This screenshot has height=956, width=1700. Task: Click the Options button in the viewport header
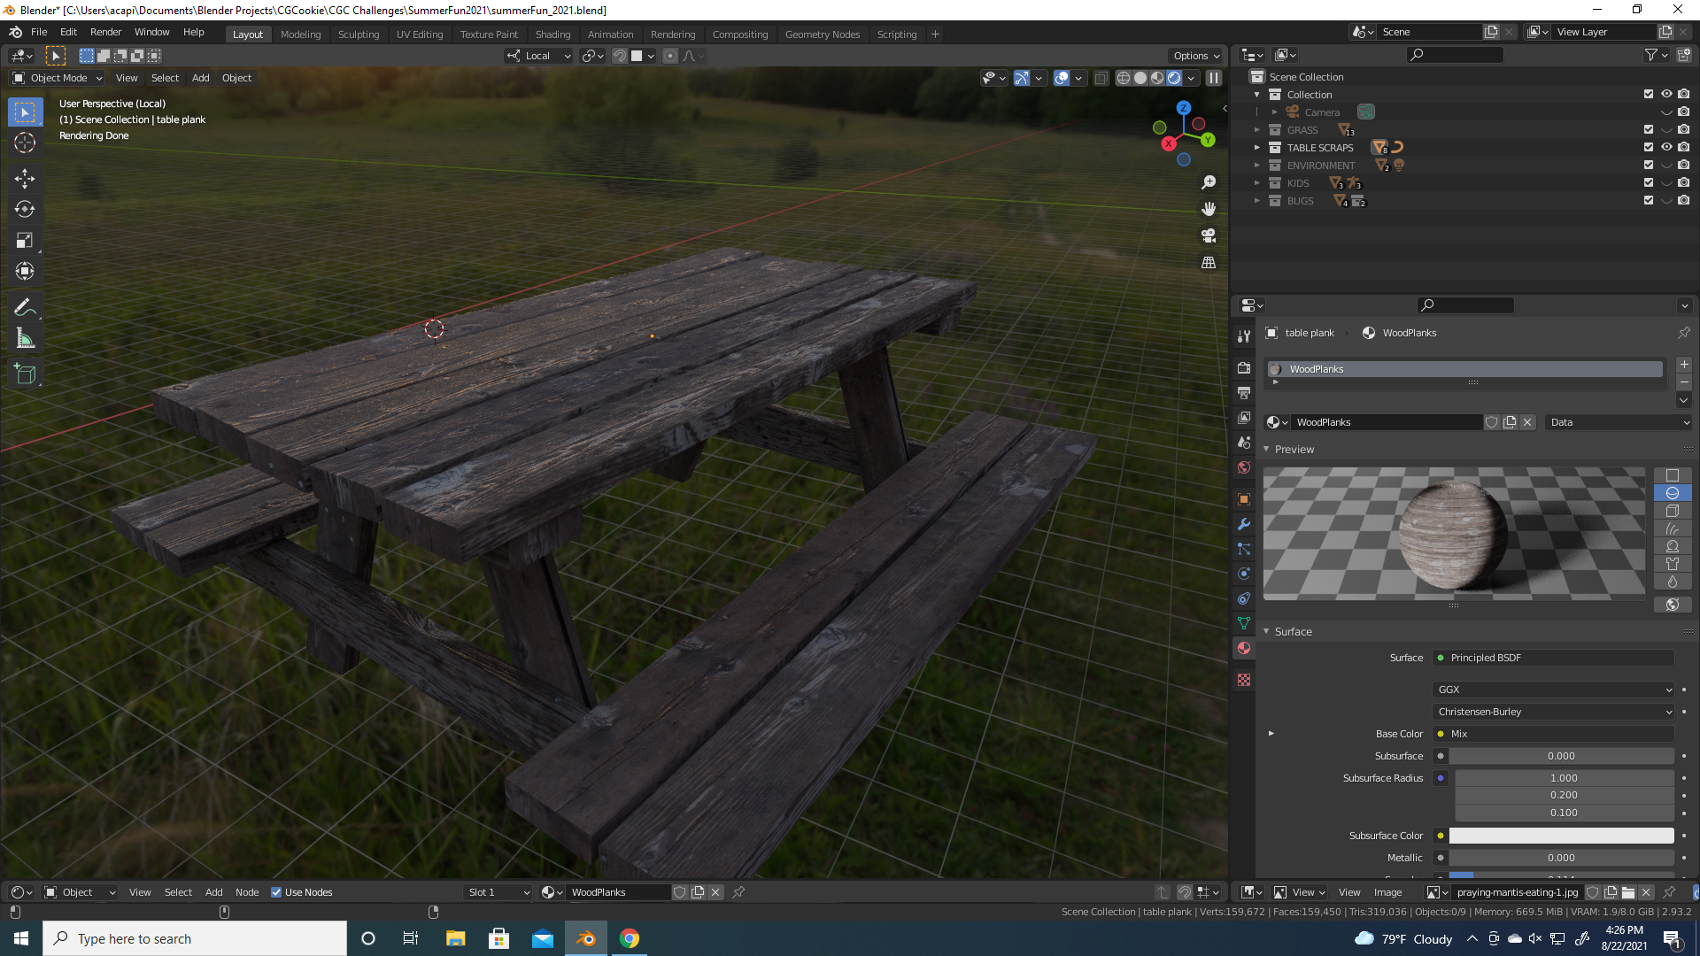tap(1196, 56)
